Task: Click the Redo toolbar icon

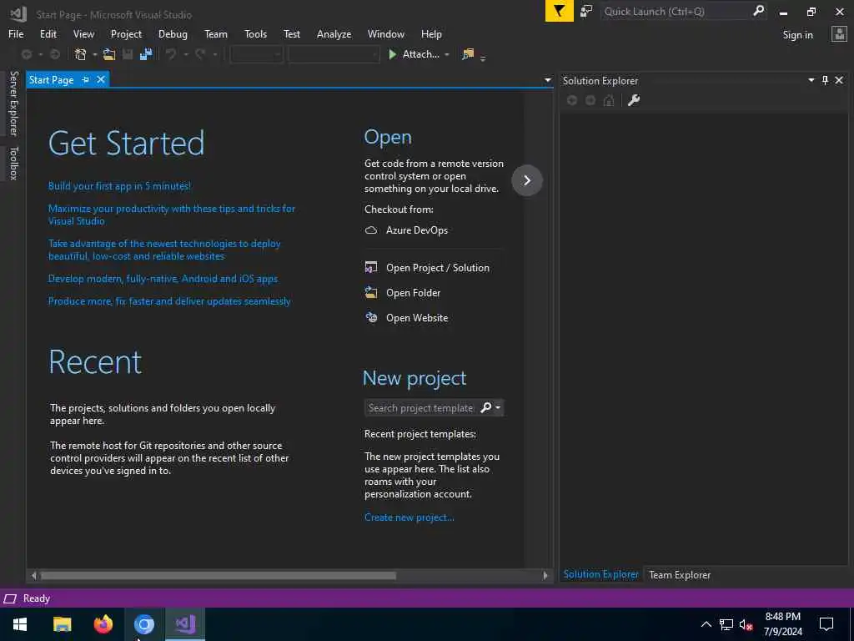Action: [200, 54]
